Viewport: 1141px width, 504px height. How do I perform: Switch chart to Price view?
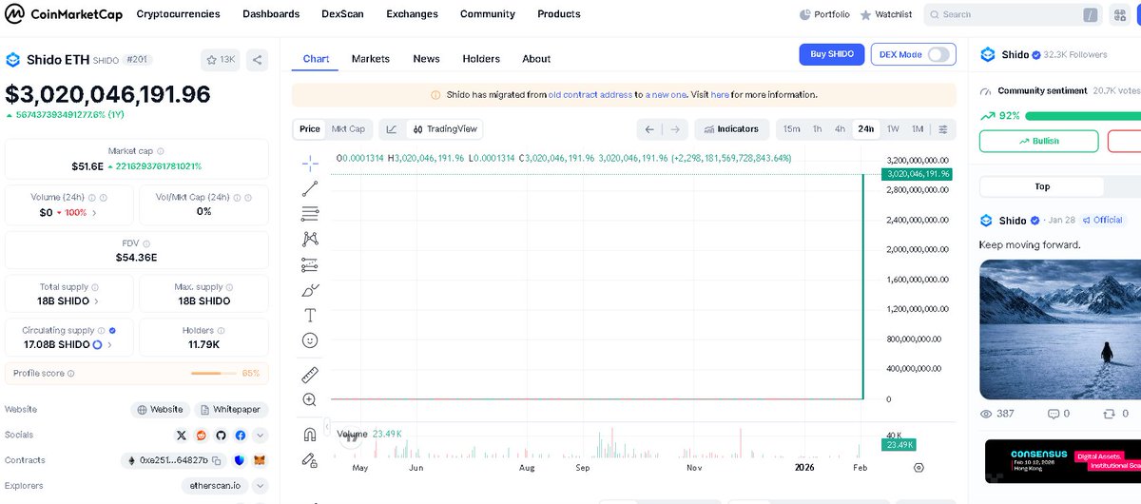point(310,129)
